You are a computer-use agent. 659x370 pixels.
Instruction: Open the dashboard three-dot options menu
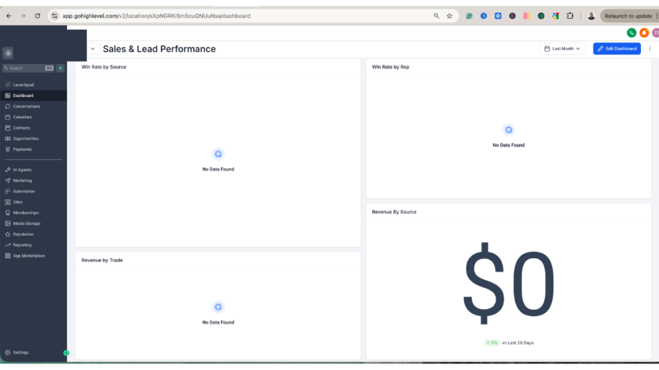(x=649, y=49)
